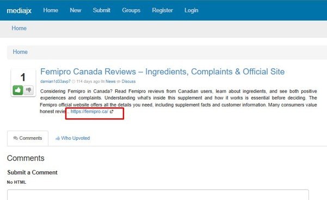Image resolution: width=327 pixels, height=200 pixels.
Task: Click the mediajx site logo
Action: [19, 10]
